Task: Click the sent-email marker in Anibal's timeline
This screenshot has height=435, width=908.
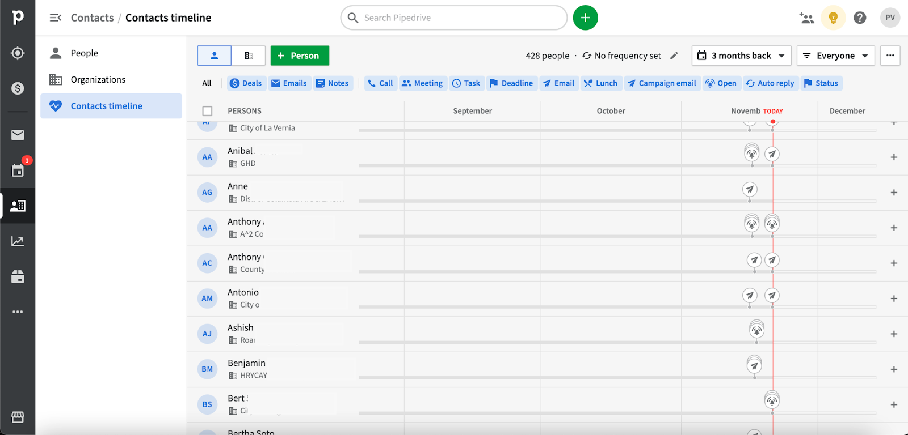Action: (772, 153)
